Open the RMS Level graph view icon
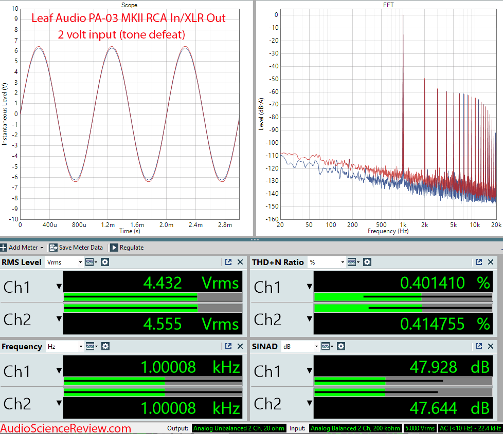This screenshot has width=503, height=434. click(x=91, y=262)
